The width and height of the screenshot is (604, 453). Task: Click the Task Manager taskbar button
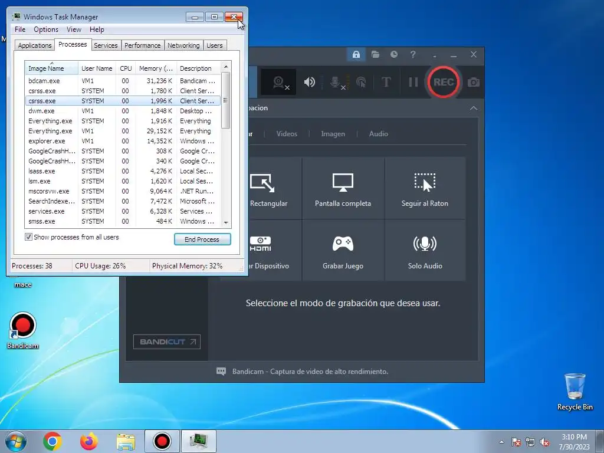pos(199,441)
